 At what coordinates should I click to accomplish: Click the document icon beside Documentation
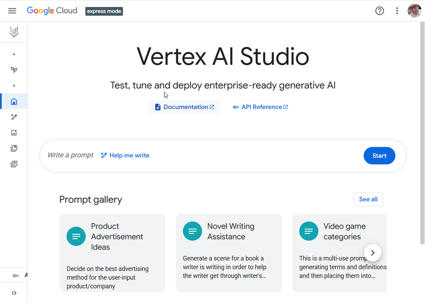[158, 107]
